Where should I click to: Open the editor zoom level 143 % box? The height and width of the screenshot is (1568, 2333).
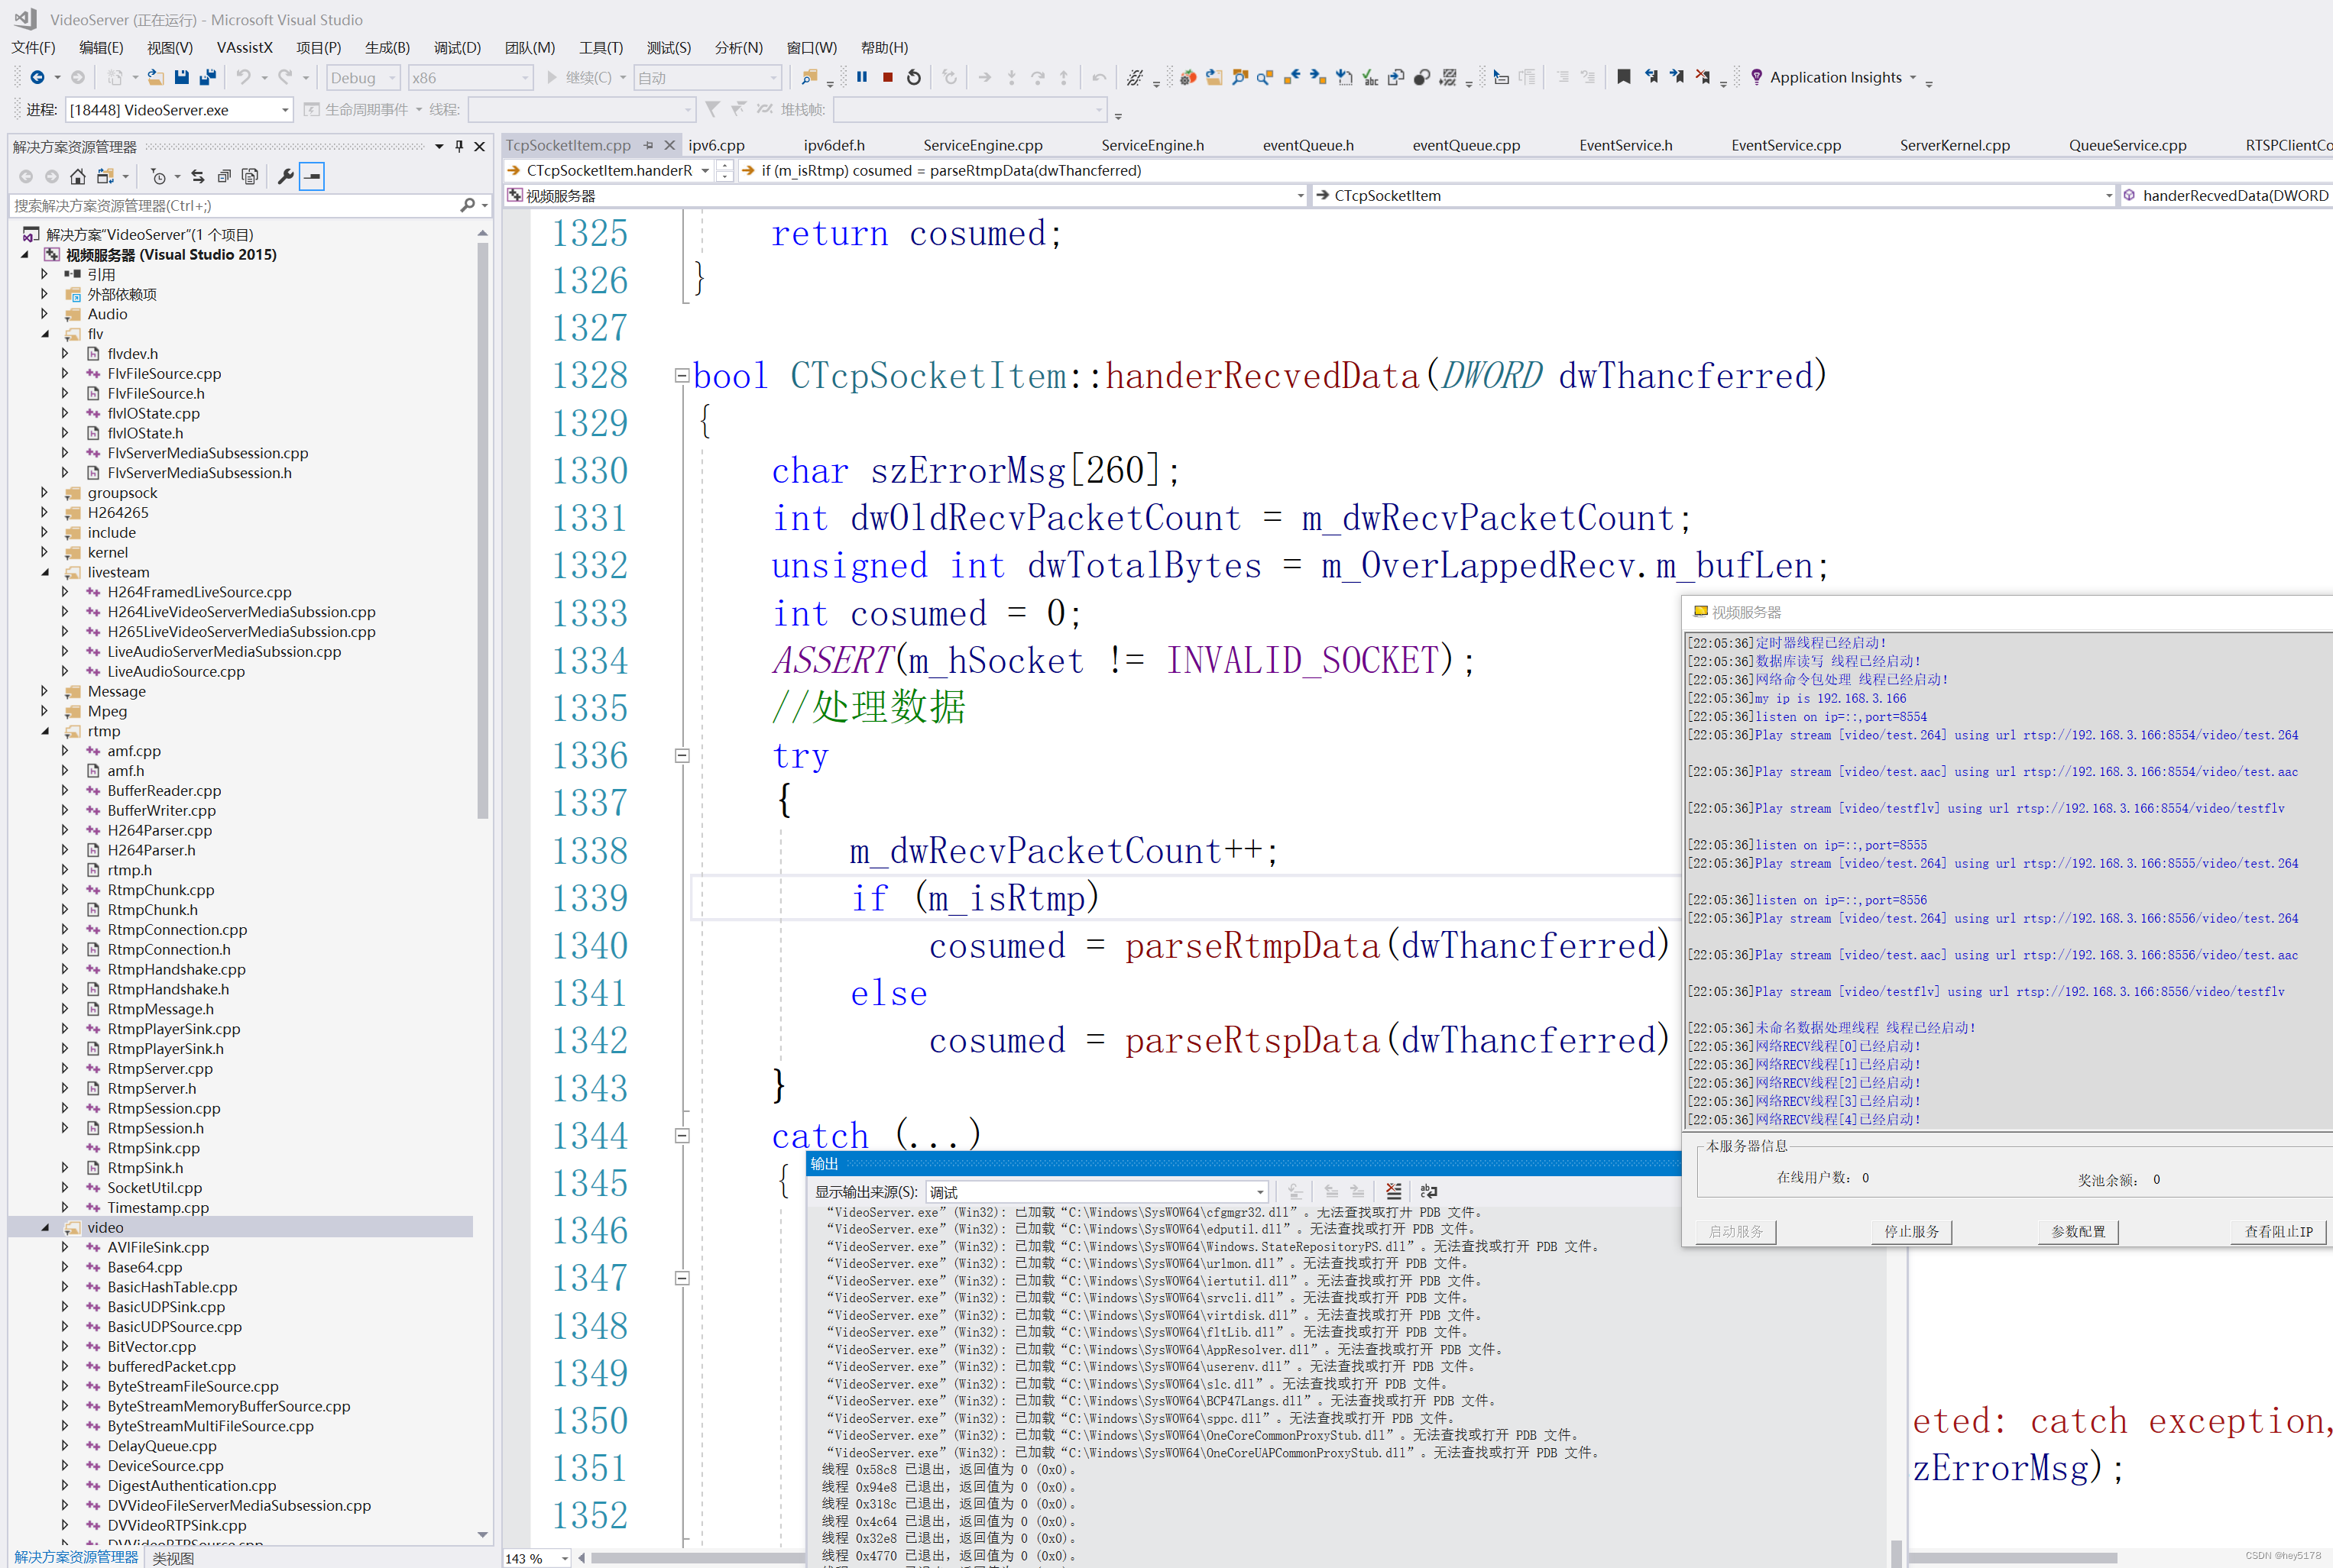tap(536, 1558)
